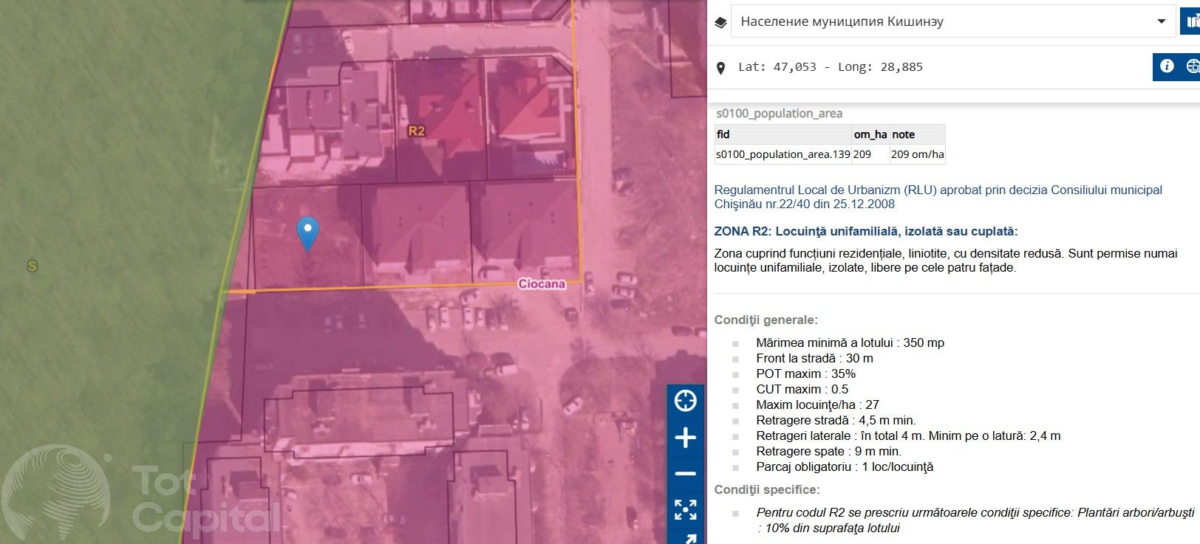The height and width of the screenshot is (544, 1200).
Task: Click the dropdown arrow of the layer selector
Action: [x=1161, y=21]
